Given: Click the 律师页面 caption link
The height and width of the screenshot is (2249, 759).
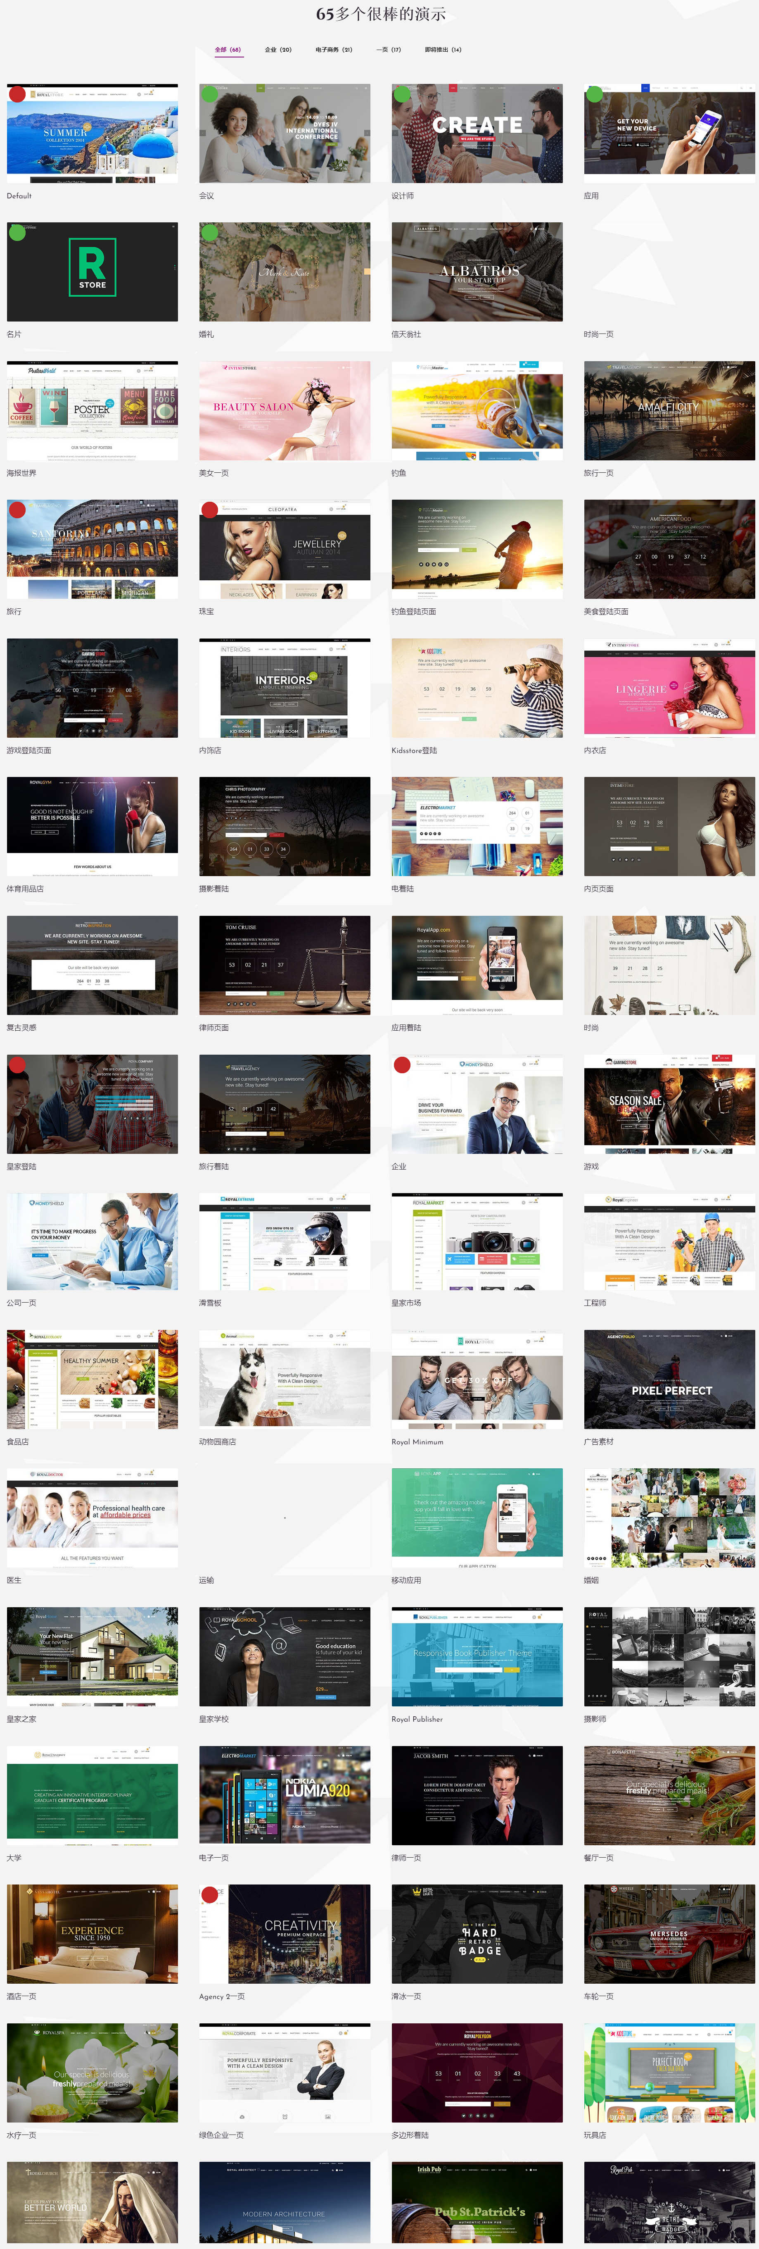Looking at the screenshot, I should pyautogui.click(x=214, y=1029).
